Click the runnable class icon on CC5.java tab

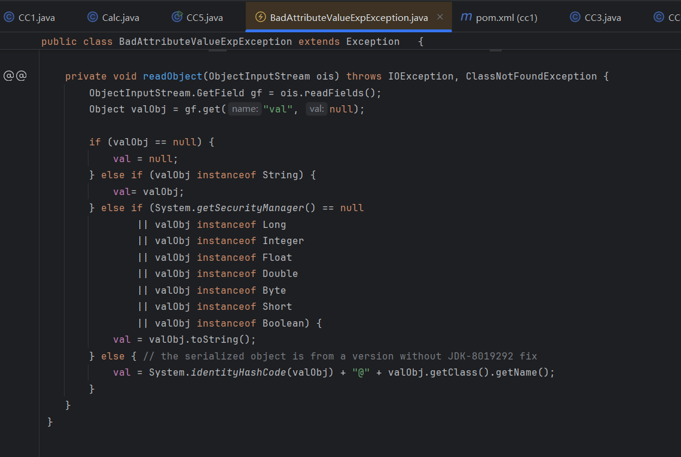[x=177, y=17]
